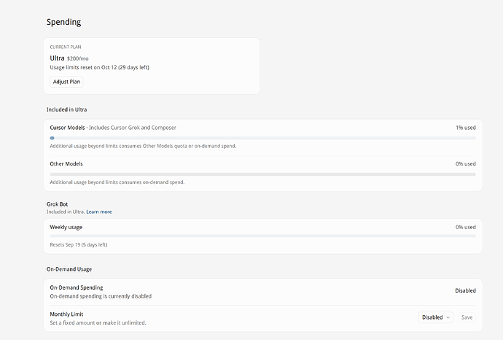Select the Ultra plan name text
Viewport: 503px width, 340px height.
(57, 58)
